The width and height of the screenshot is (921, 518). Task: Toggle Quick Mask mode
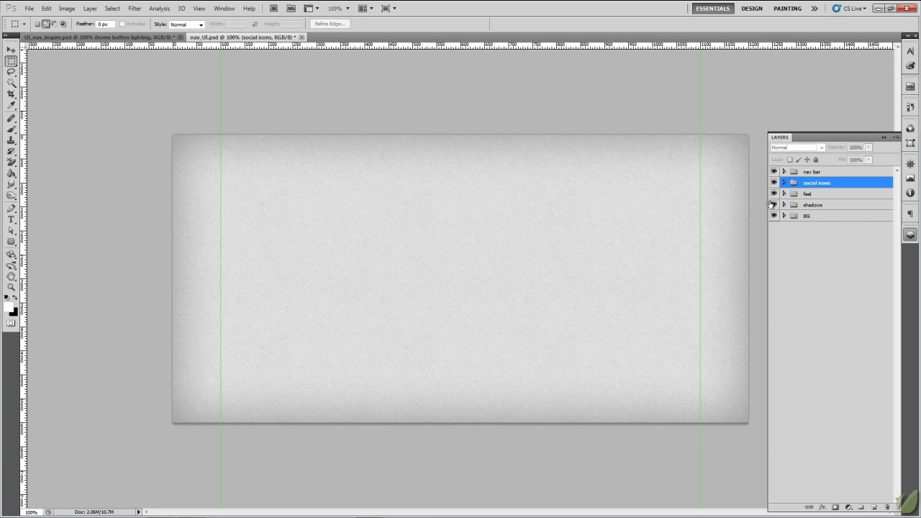[11, 323]
